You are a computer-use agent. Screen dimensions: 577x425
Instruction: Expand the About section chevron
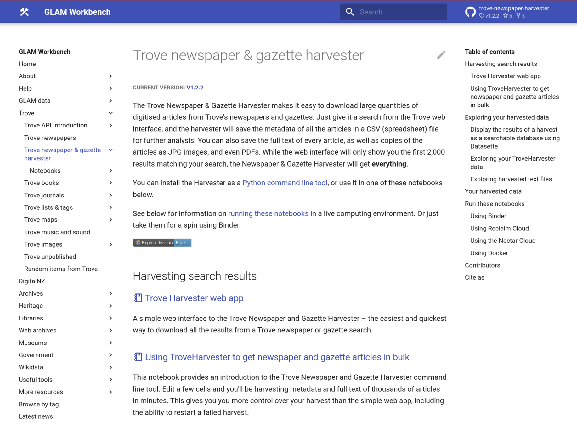110,76
